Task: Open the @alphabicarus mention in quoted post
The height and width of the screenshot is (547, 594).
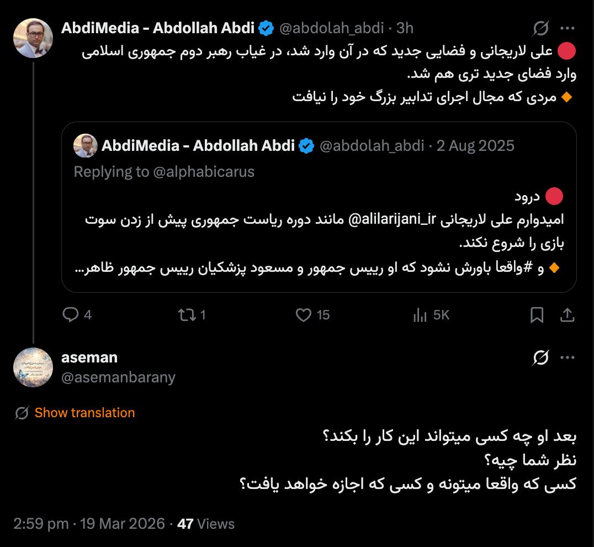Action: (x=203, y=172)
